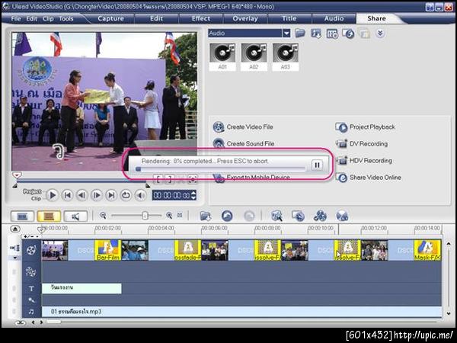Viewport: 457px width, 343px height.
Task: Click Share Video Online
Action: [x=369, y=178]
